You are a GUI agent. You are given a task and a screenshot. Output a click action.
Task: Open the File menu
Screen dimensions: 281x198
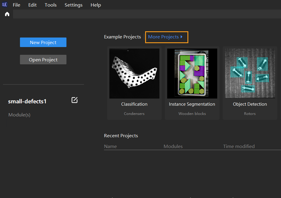click(16, 5)
